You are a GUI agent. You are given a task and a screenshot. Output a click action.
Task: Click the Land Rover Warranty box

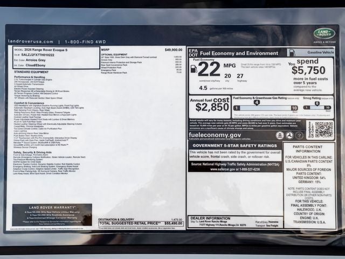[52, 215]
